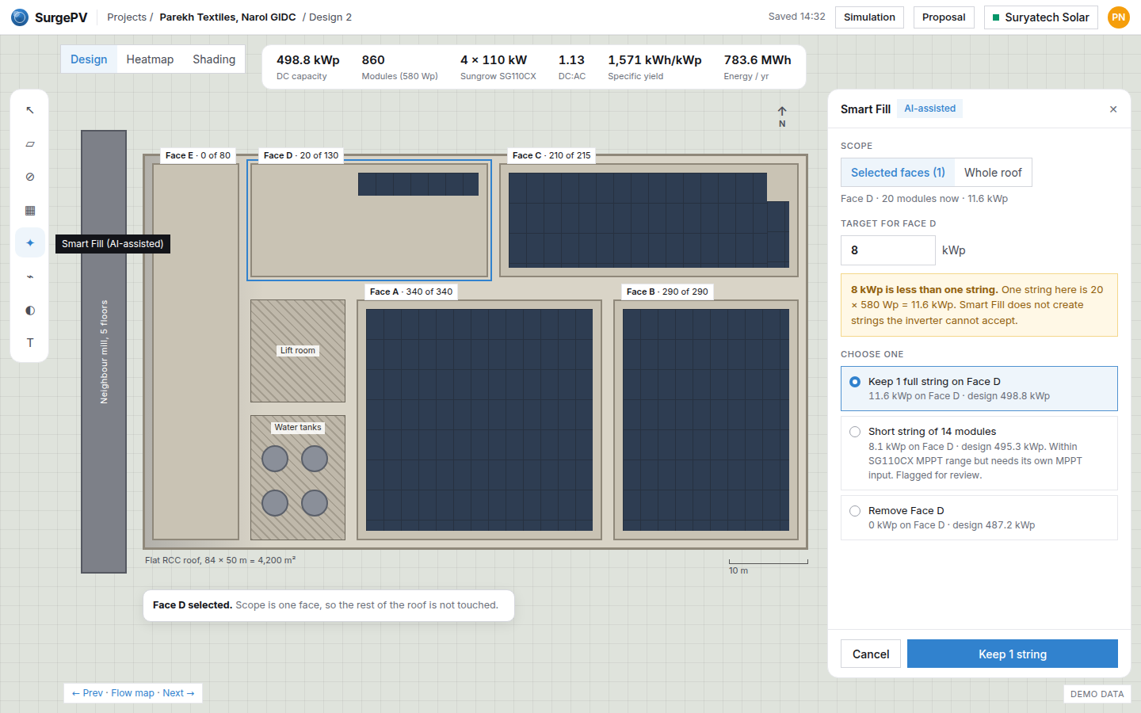Screen dimensions: 1141x713
Task: Select the Face B label
Action: 667,292
